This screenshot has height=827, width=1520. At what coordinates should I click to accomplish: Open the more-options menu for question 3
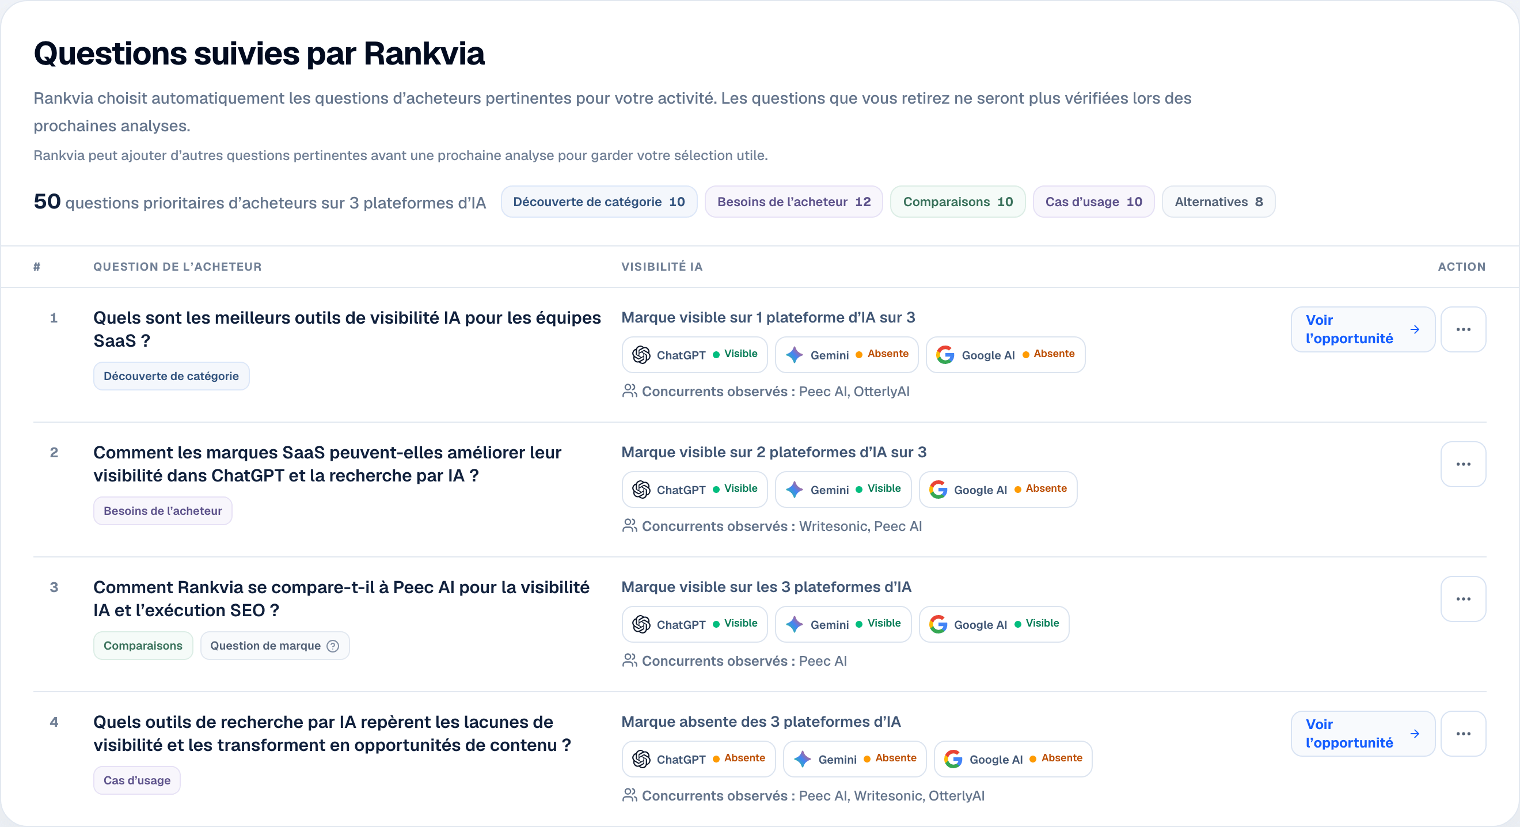click(1463, 598)
